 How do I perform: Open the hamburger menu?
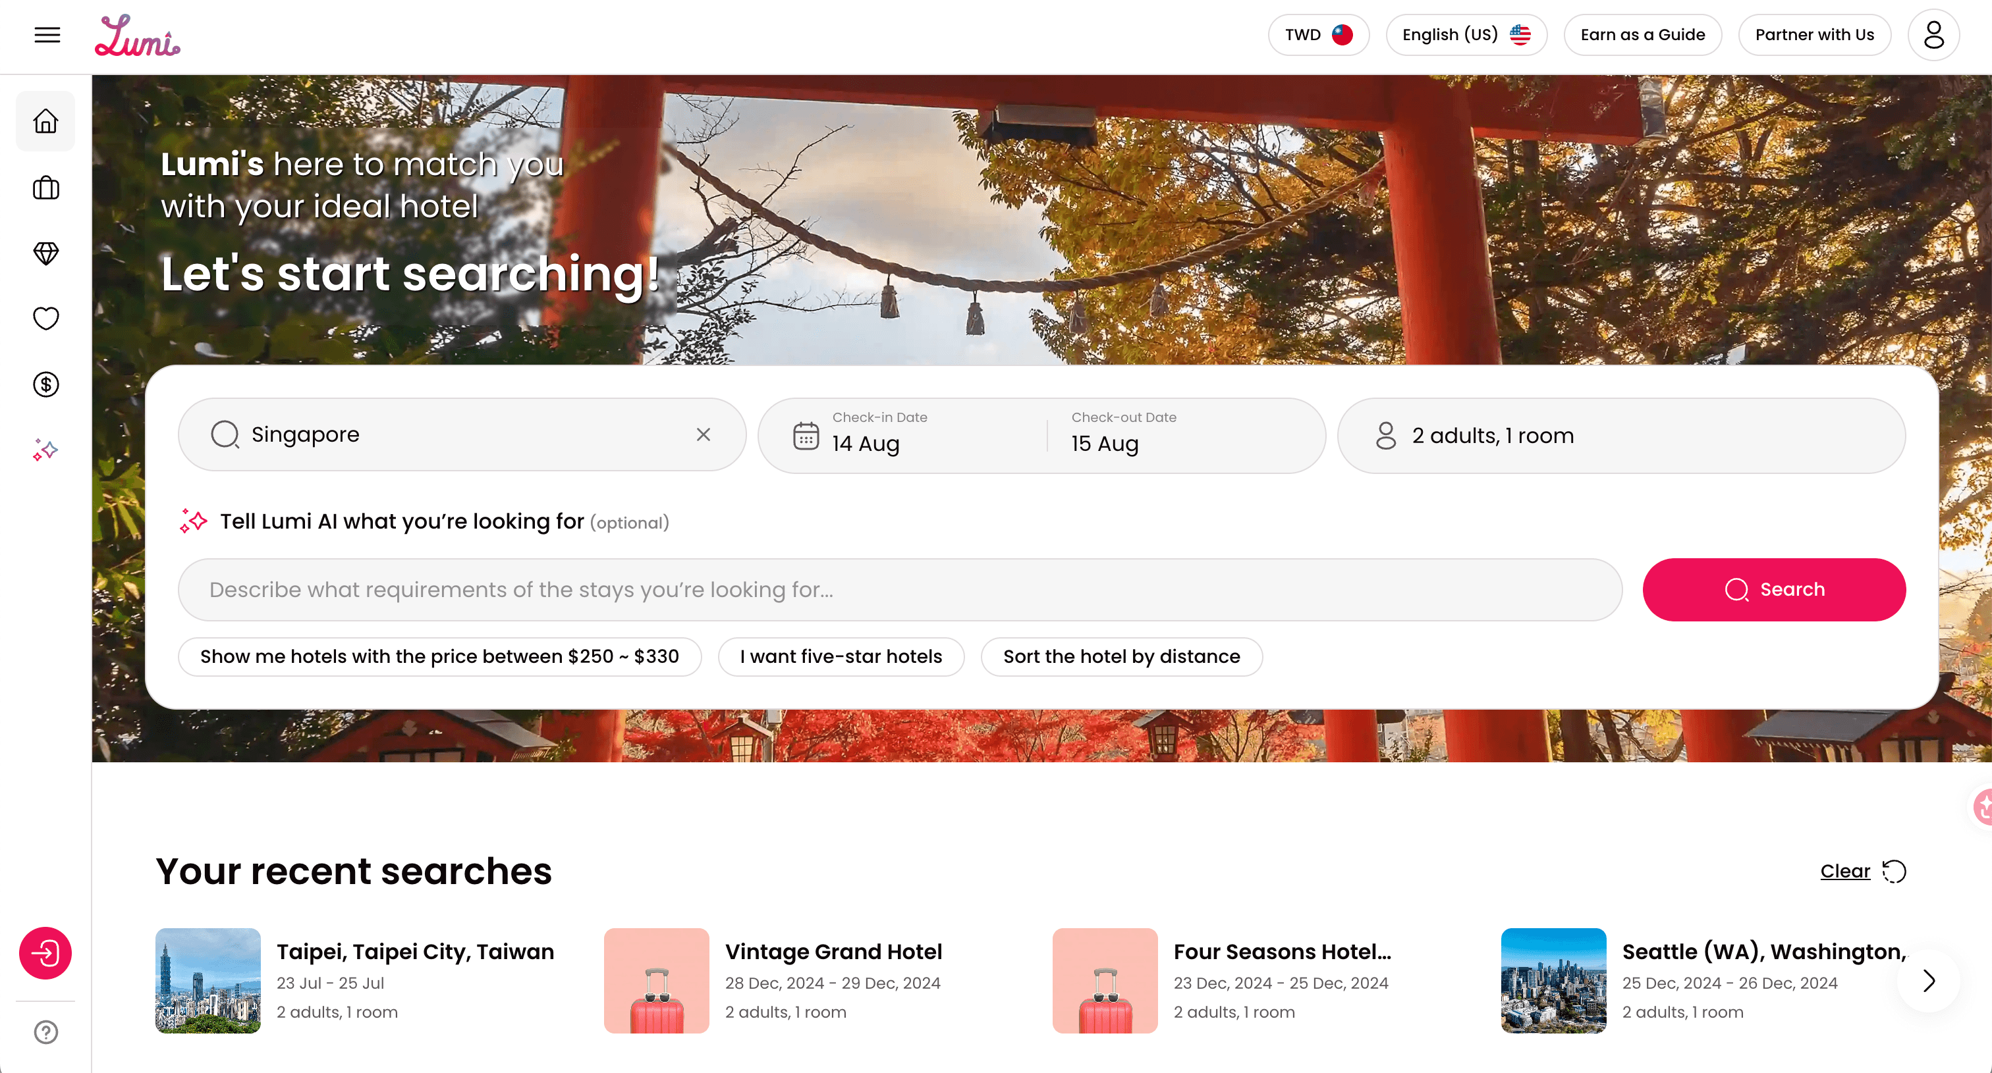click(47, 35)
